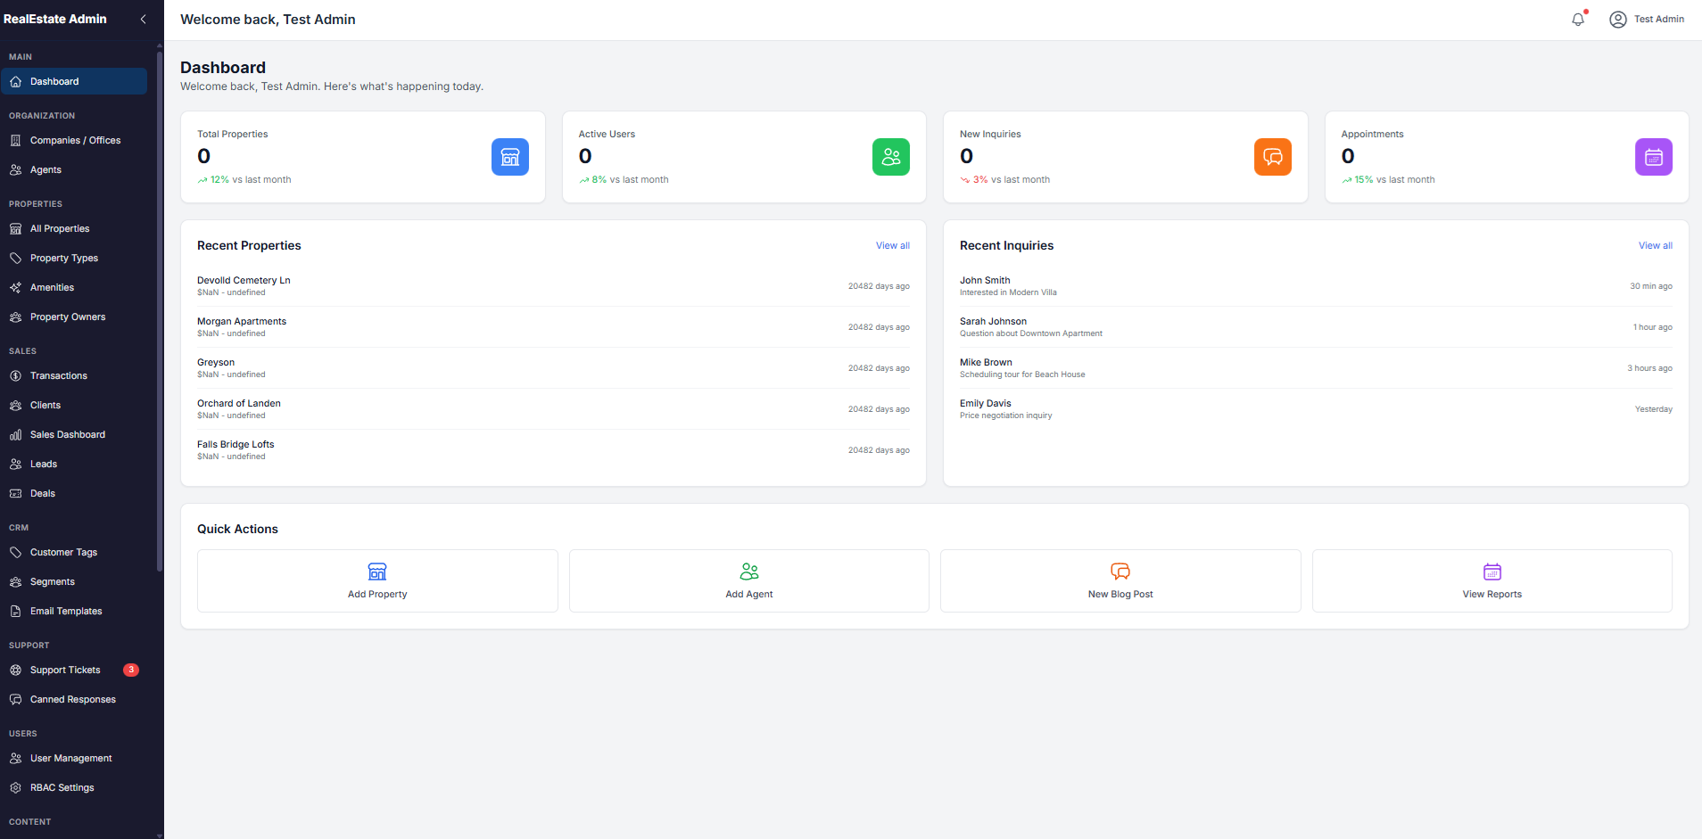The height and width of the screenshot is (839, 1702).
Task: Click the purple Appointments calendar icon
Action: point(1653,157)
